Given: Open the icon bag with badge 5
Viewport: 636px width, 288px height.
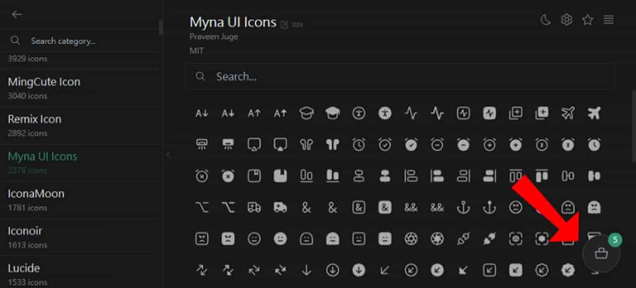Looking at the screenshot, I should click(601, 253).
